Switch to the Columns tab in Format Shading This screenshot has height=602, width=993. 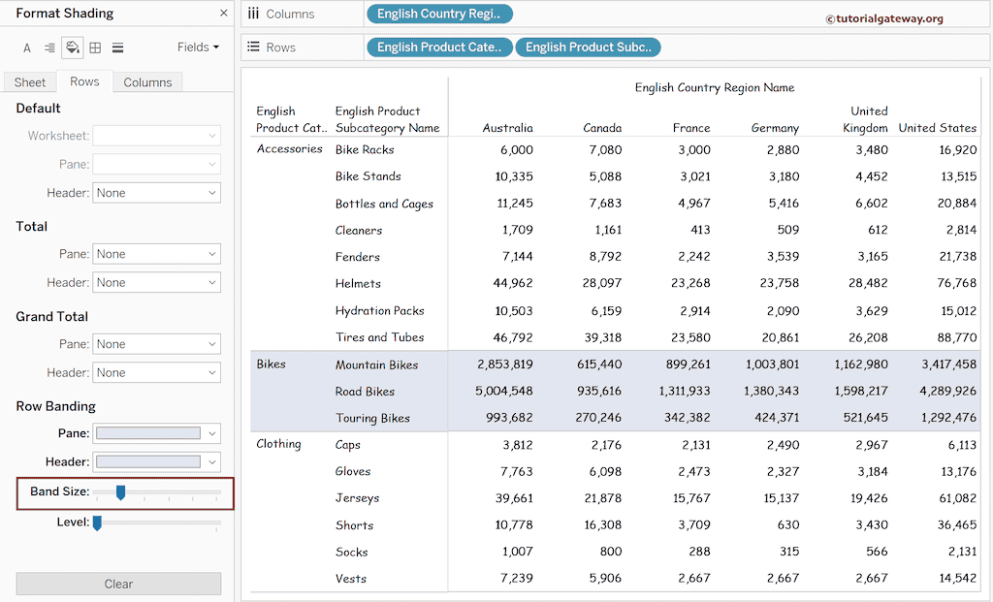coord(146,81)
